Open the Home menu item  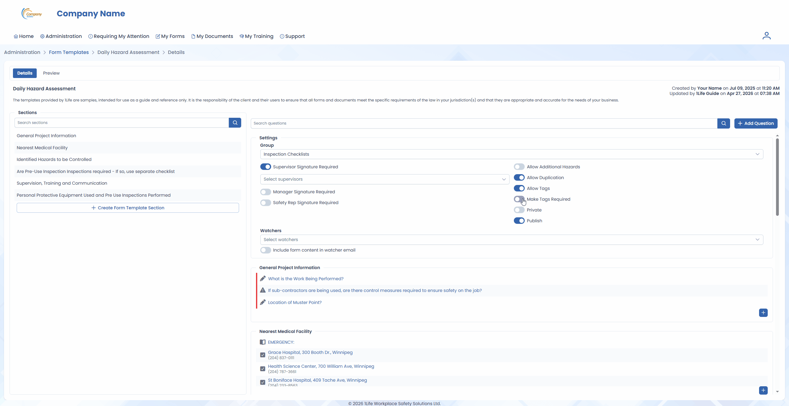24,36
